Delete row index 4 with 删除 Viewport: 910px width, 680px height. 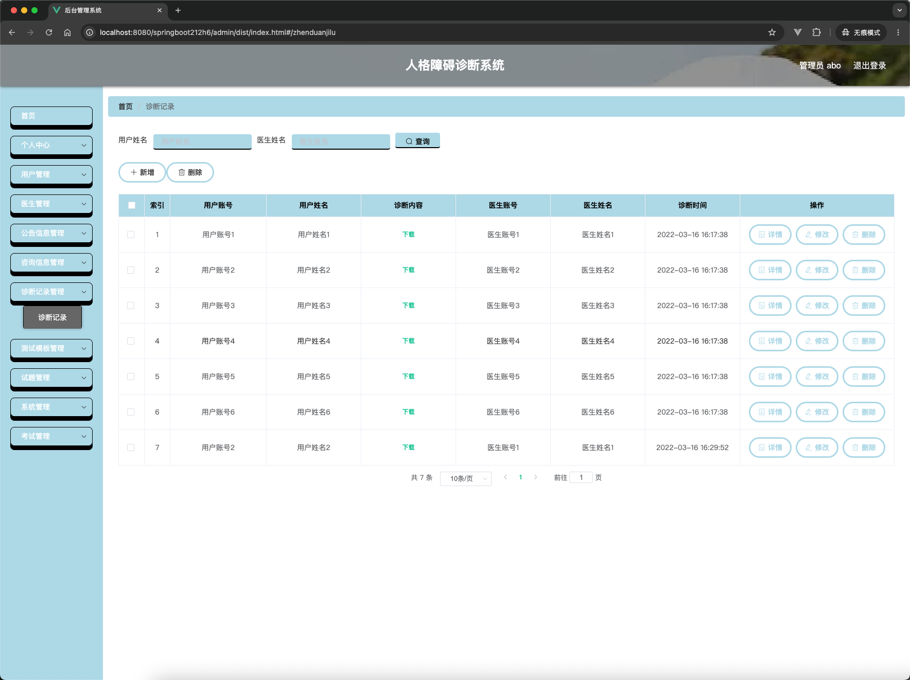[864, 341]
